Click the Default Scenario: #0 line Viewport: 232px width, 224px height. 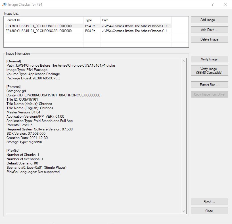(22, 163)
